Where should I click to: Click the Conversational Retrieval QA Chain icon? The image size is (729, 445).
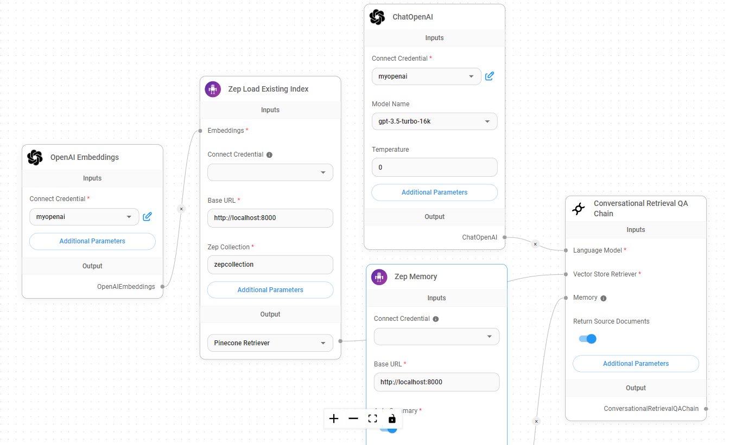[x=579, y=209]
